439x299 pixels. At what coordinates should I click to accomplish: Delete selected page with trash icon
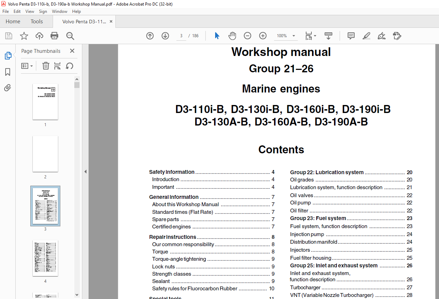pyautogui.click(x=46, y=66)
